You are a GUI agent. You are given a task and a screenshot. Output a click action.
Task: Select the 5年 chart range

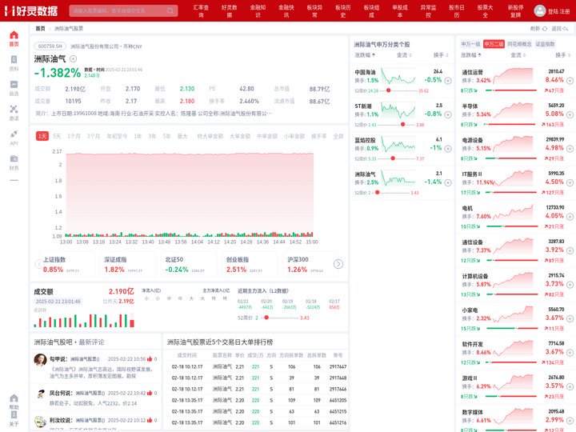(166, 136)
